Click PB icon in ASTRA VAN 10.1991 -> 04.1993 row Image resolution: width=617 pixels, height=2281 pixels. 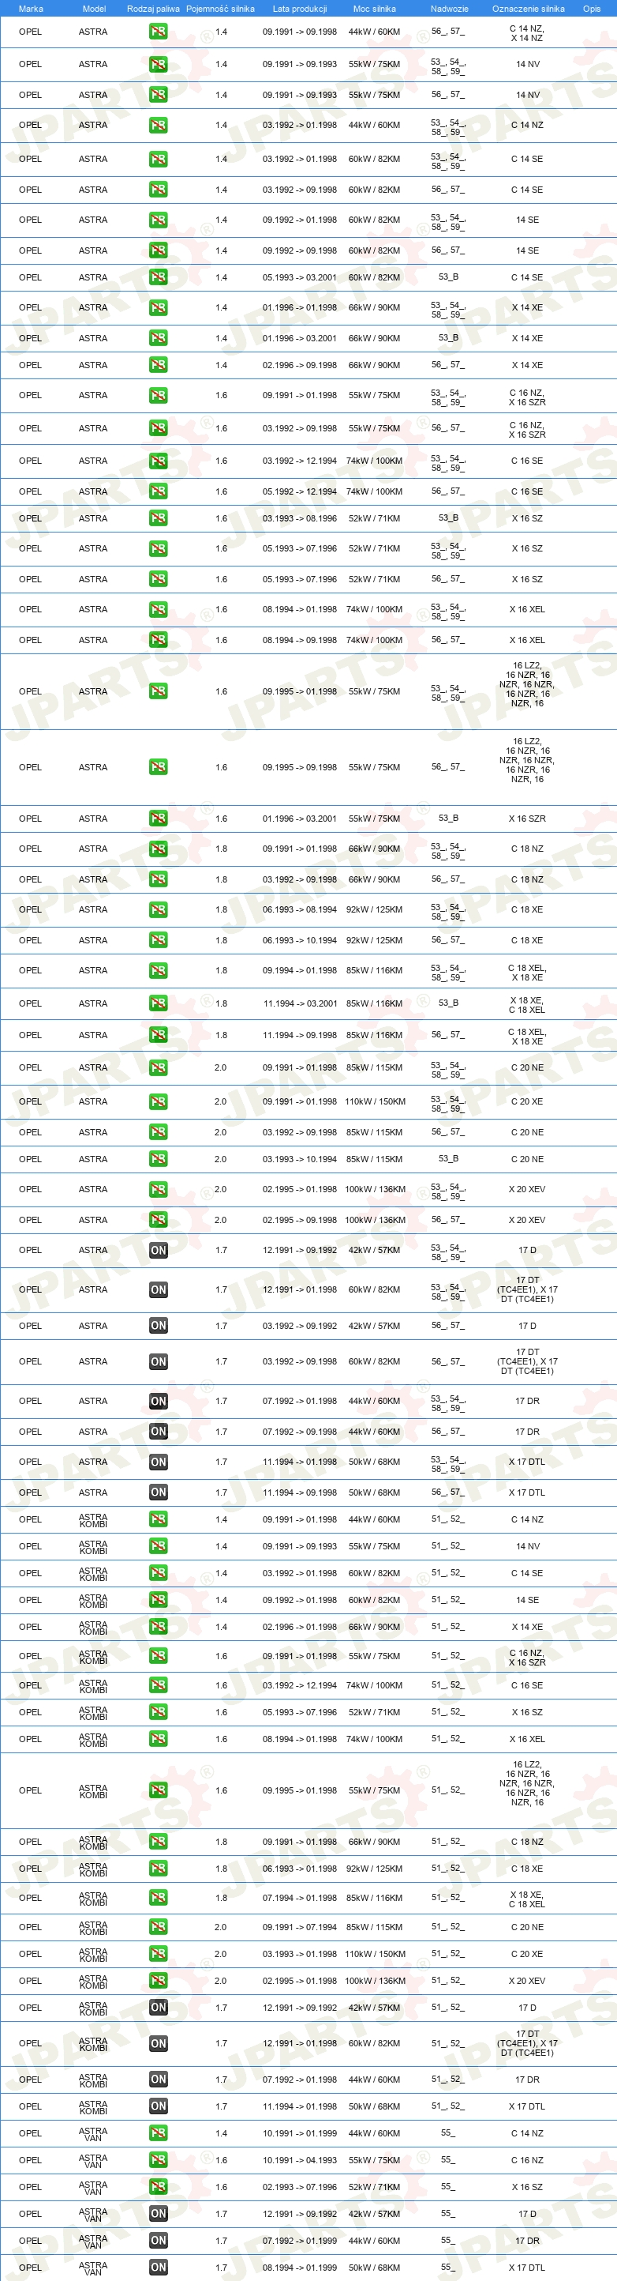[x=159, y=2159]
